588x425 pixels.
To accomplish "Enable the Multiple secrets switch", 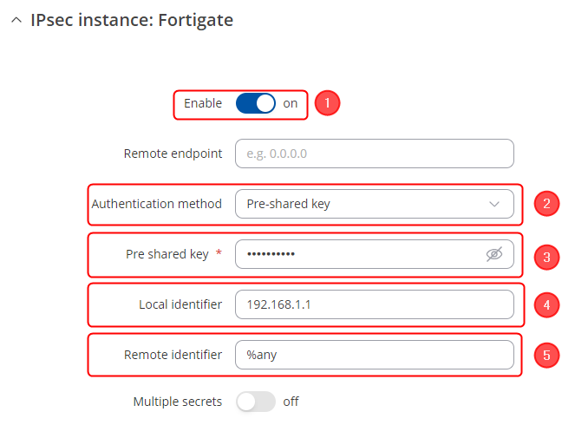I will point(255,402).
